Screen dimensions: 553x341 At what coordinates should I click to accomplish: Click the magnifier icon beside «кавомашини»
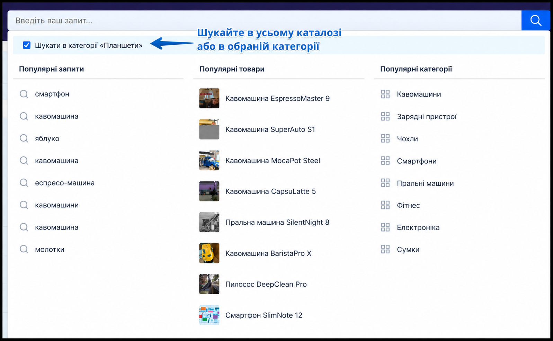[x=24, y=205]
